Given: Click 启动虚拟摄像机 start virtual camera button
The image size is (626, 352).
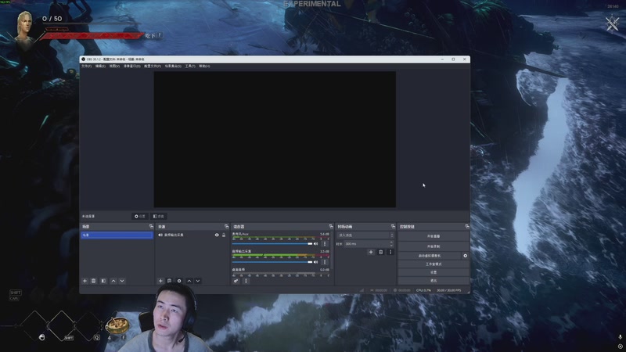Looking at the screenshot, I should [429, 256].
